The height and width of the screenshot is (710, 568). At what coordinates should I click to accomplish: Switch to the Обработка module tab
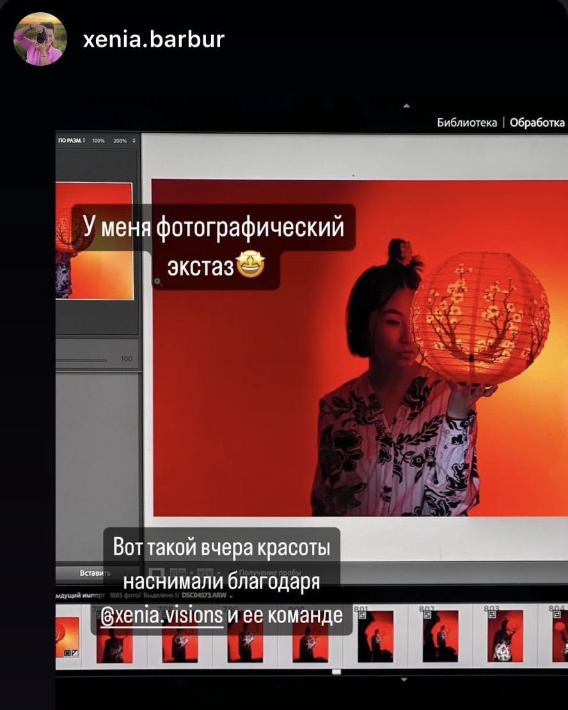click(x=537, y=123)
